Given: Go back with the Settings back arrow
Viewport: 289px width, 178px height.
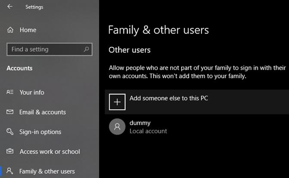Looking at the screenshot, I should (x=10, y=6).
